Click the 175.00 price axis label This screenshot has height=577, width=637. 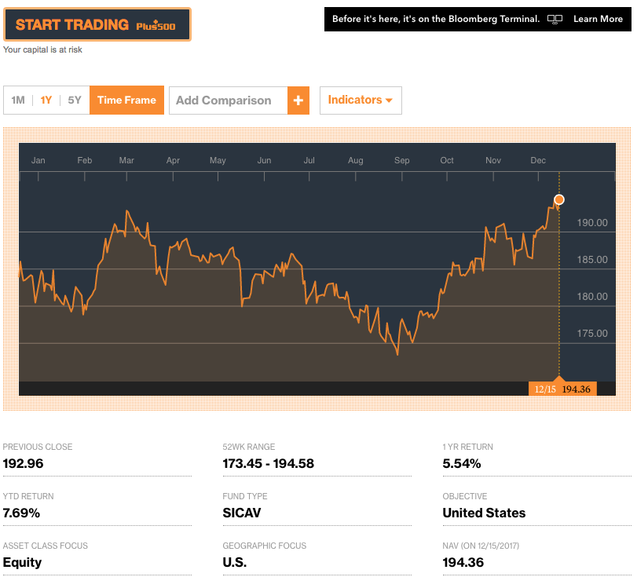[x=592, y=334]
